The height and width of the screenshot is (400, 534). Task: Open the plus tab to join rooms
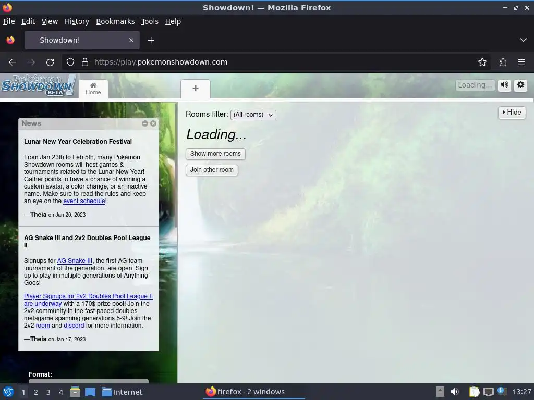pyautogui.click(x=196, y=89)
